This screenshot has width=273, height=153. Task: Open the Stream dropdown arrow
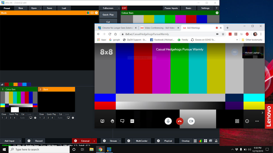(x=120, y=141)
